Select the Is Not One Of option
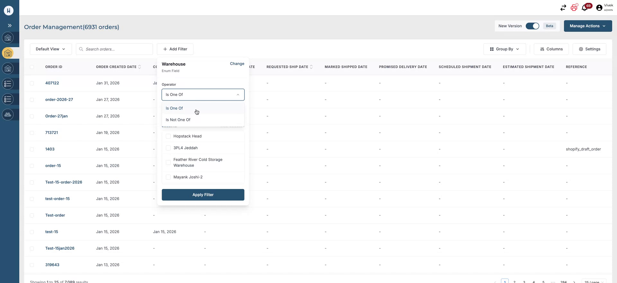The height and width of the screenshot is (283, 617). 178,120
